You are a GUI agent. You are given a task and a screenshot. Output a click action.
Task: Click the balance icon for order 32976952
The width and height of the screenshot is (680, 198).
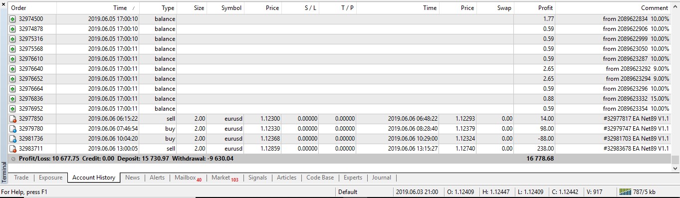click(13, 109)
